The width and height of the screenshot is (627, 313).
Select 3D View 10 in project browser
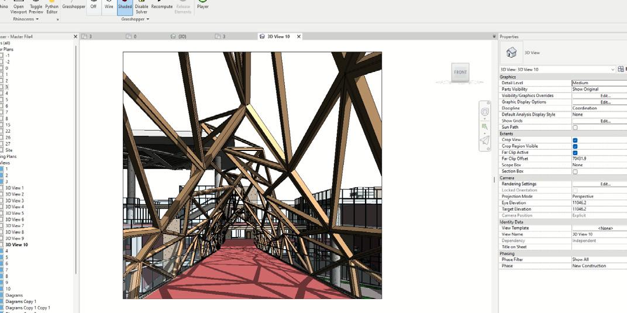[16, 245]
